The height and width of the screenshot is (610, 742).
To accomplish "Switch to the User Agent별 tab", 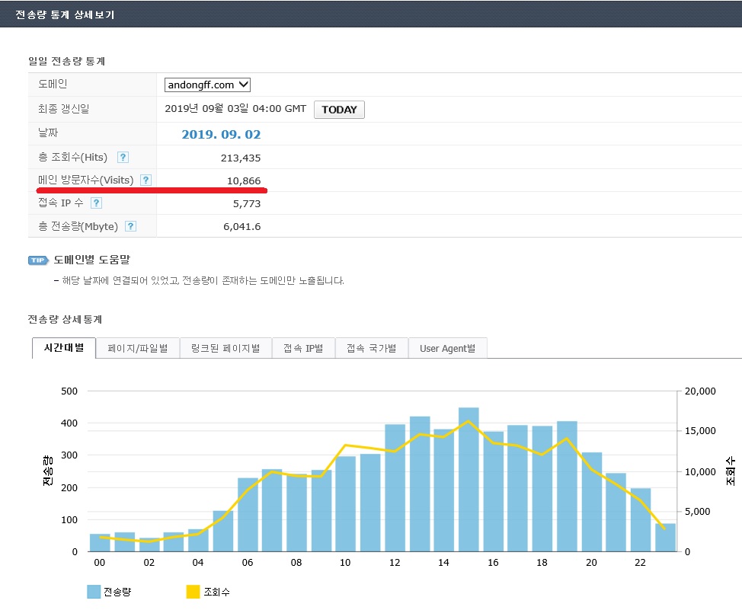I will [447, 348].
